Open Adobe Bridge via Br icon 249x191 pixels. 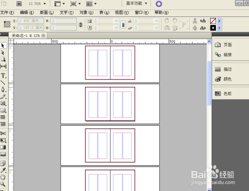[19, 3]
